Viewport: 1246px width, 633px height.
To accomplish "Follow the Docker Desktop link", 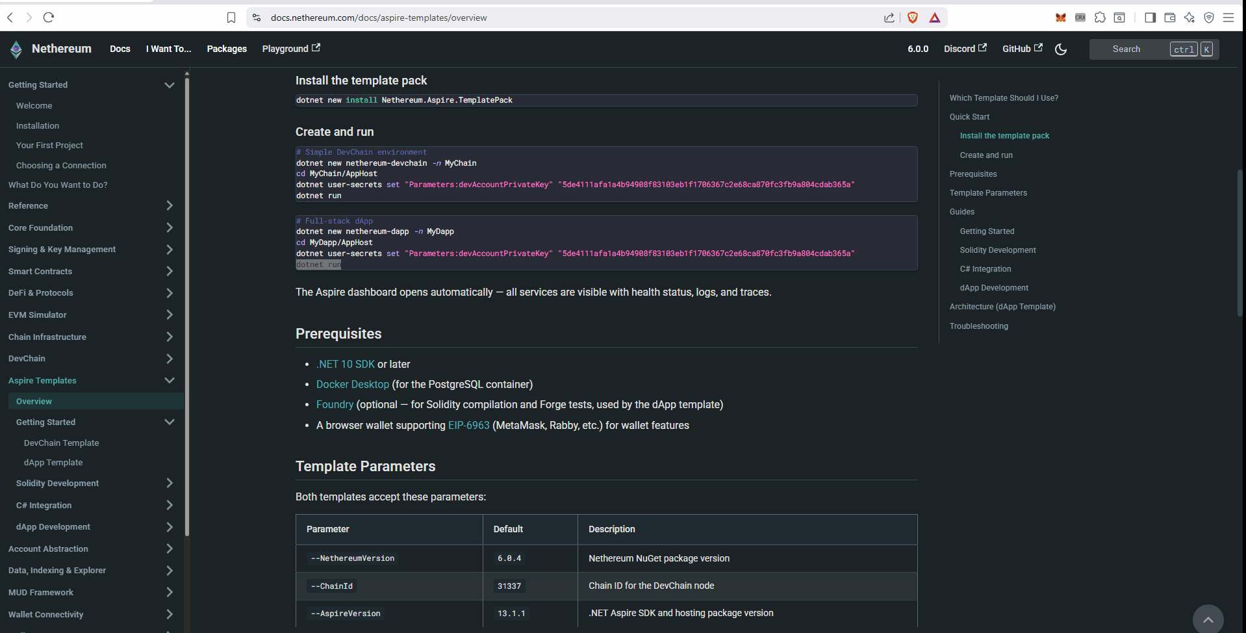I will pyautogui.click(x=352, y=385).
